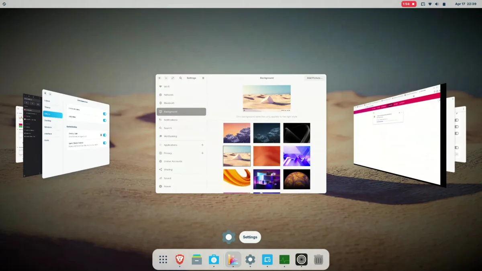Click the Settings tooltip label above dock
This screenshot has width=482, height=271.
pyautogui.click(x=250, y=237)
